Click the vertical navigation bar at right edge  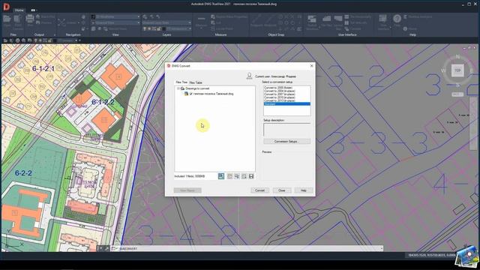pos(472,123)
